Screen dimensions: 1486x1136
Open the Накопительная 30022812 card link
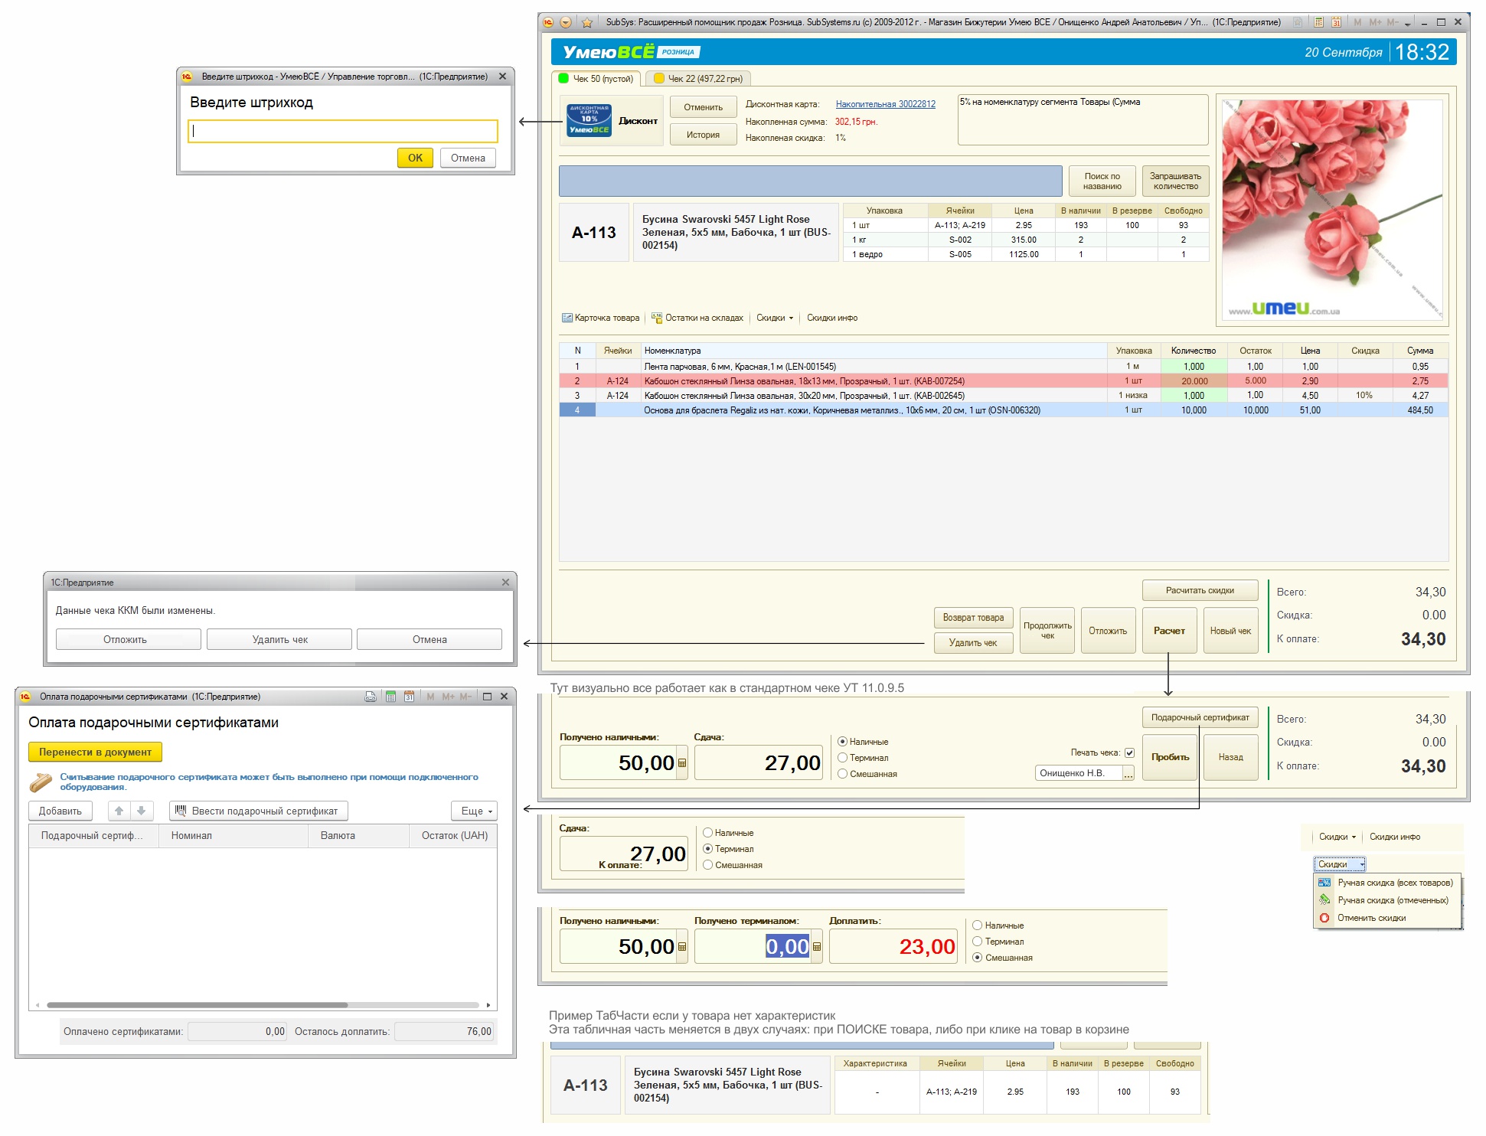pos(885,104)
